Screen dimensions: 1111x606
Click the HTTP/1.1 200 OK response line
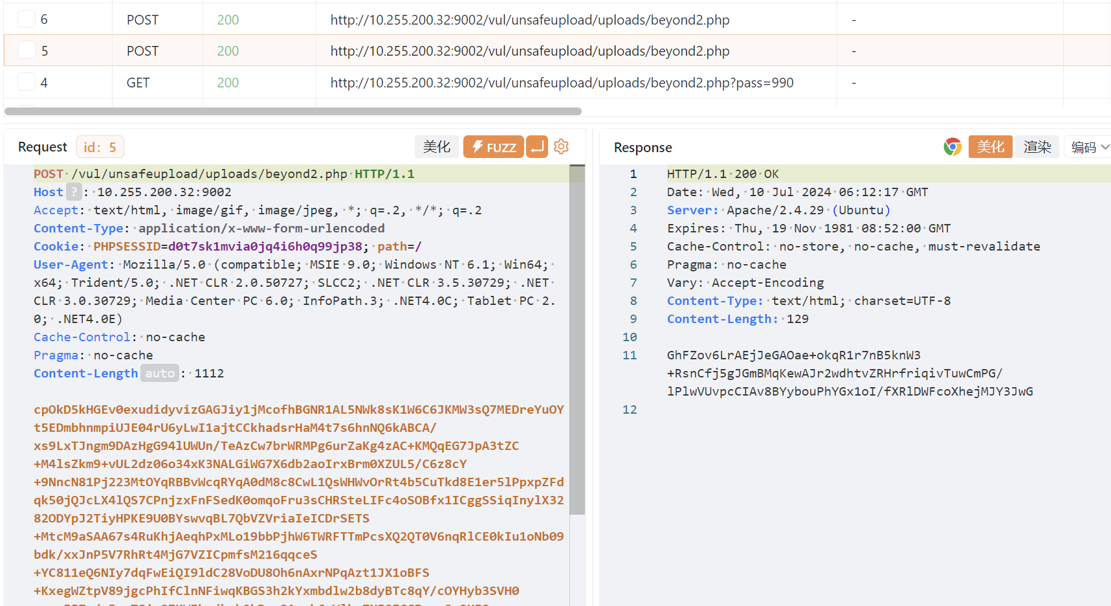(x=723, y=174)
